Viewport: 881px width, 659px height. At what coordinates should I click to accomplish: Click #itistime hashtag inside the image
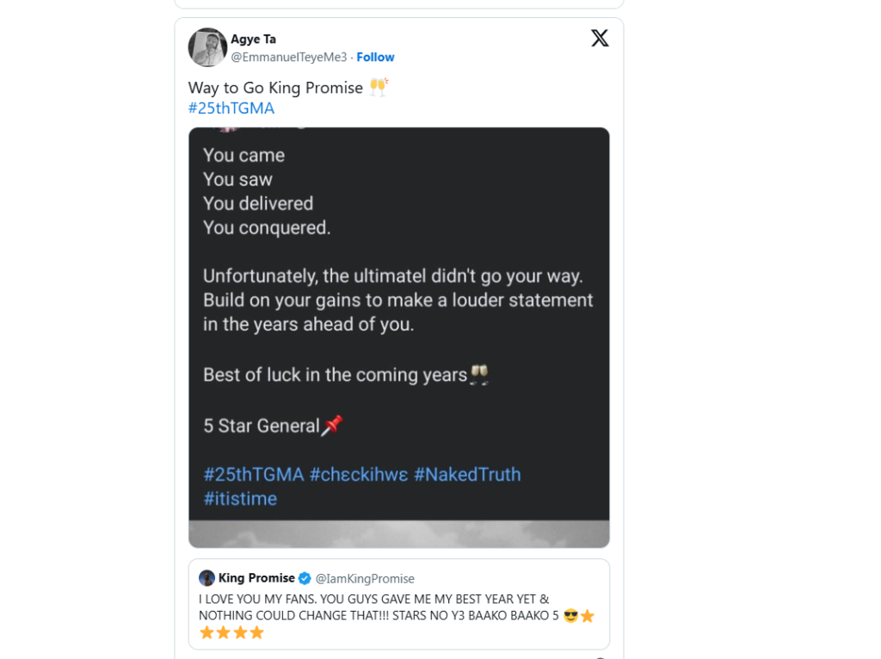tap(240, 499)
